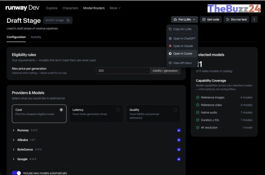Choose View API docs menu entry
This screenshot has height=175, width=265.
182,63
